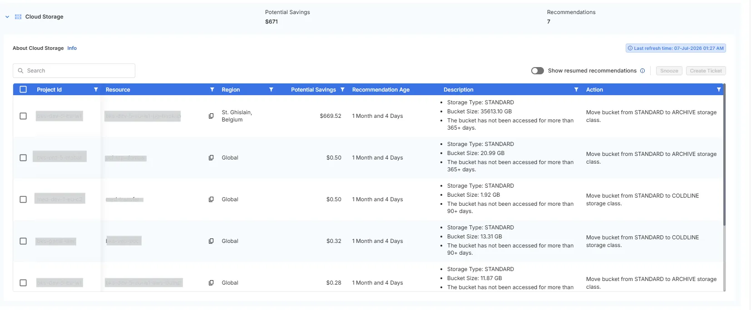Copy resource name in the $0.32 row
This screenshot has width=751, height=310.
[x=211, y=241]
